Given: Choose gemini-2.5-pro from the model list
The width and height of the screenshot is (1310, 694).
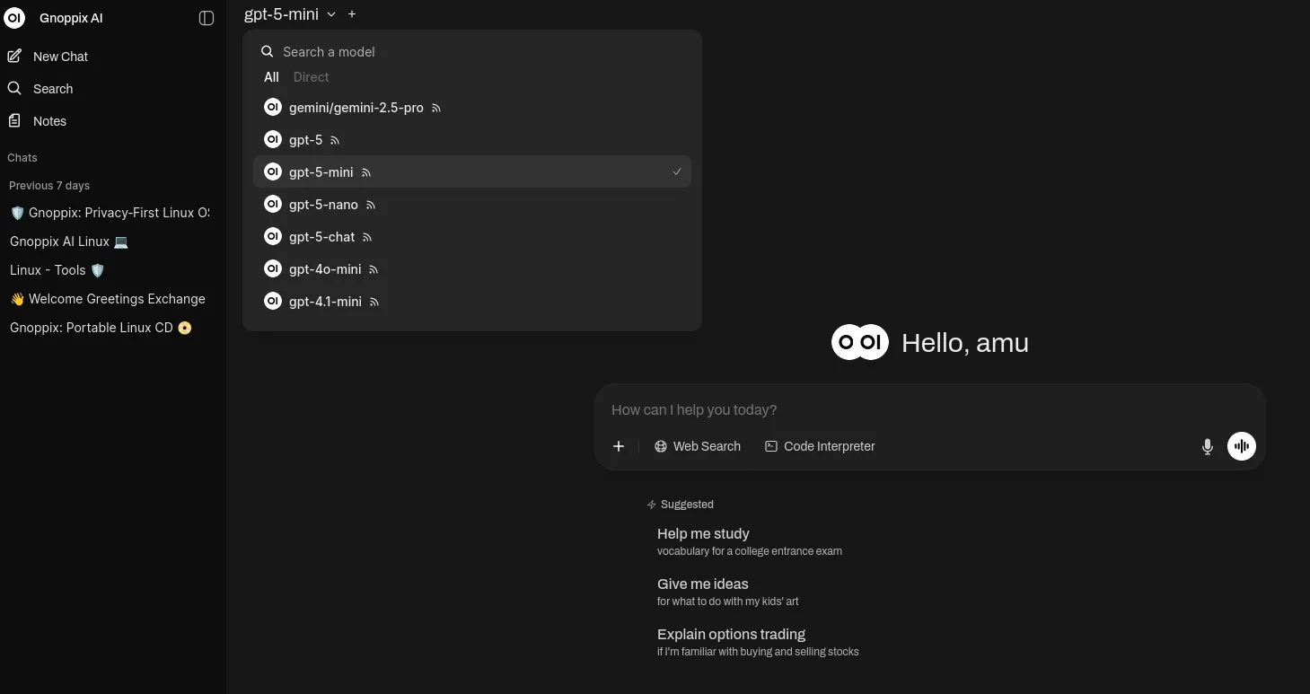Looking at the screenshot, I should [356, 107].
